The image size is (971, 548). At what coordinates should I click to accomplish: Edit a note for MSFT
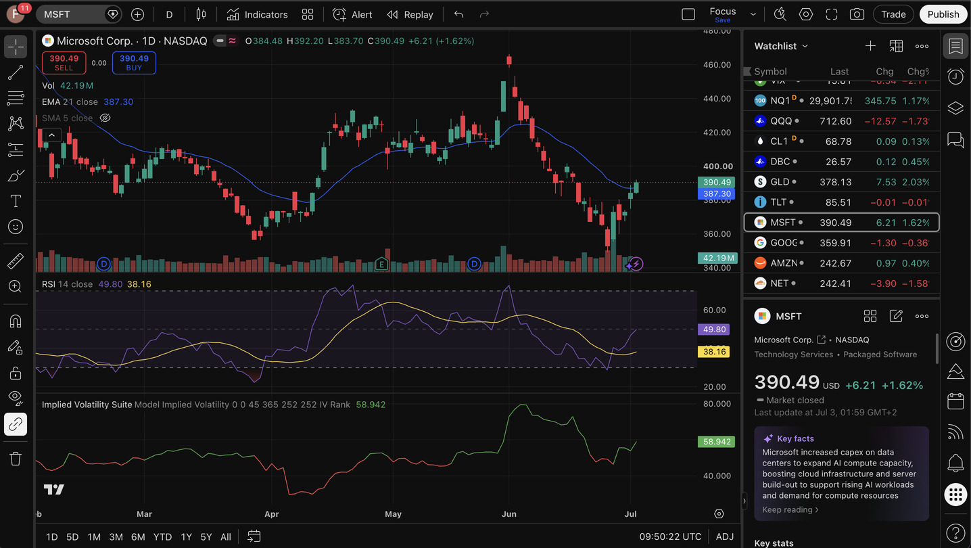tap(896, 316)
